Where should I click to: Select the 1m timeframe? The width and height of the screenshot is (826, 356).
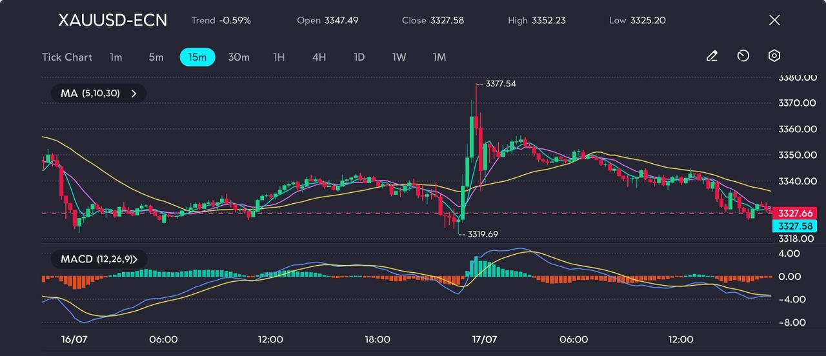coord(116,57)
